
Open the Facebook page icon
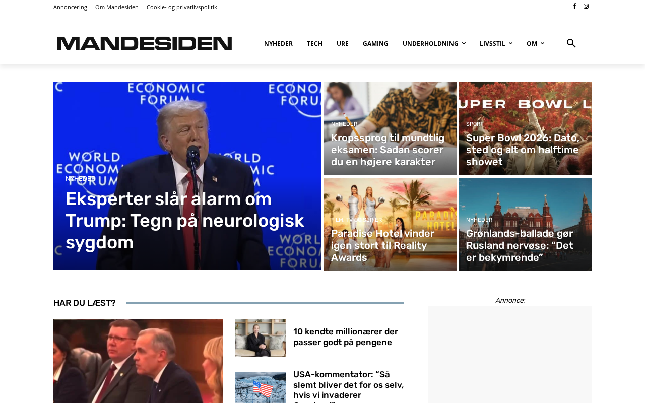(x=574, y=6)
